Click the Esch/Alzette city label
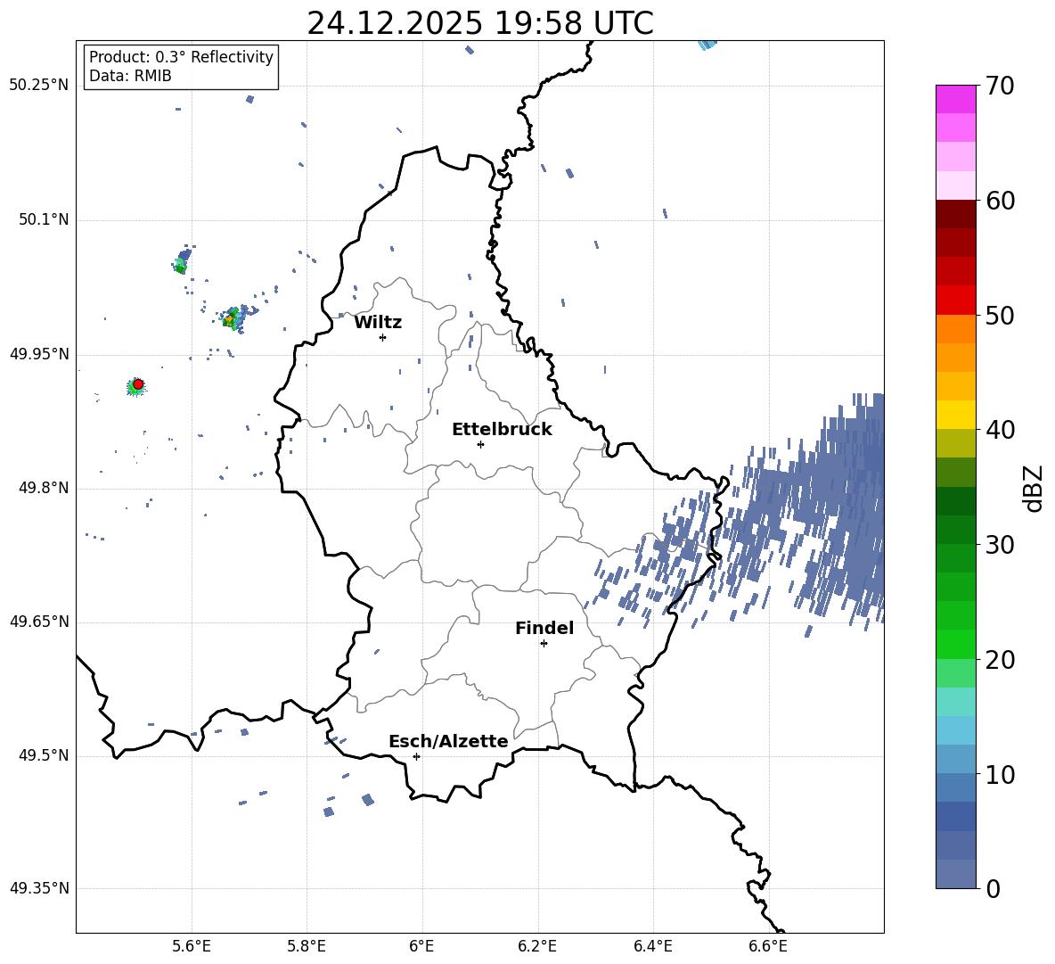1055x964 pixels. (x=448, y=741)
